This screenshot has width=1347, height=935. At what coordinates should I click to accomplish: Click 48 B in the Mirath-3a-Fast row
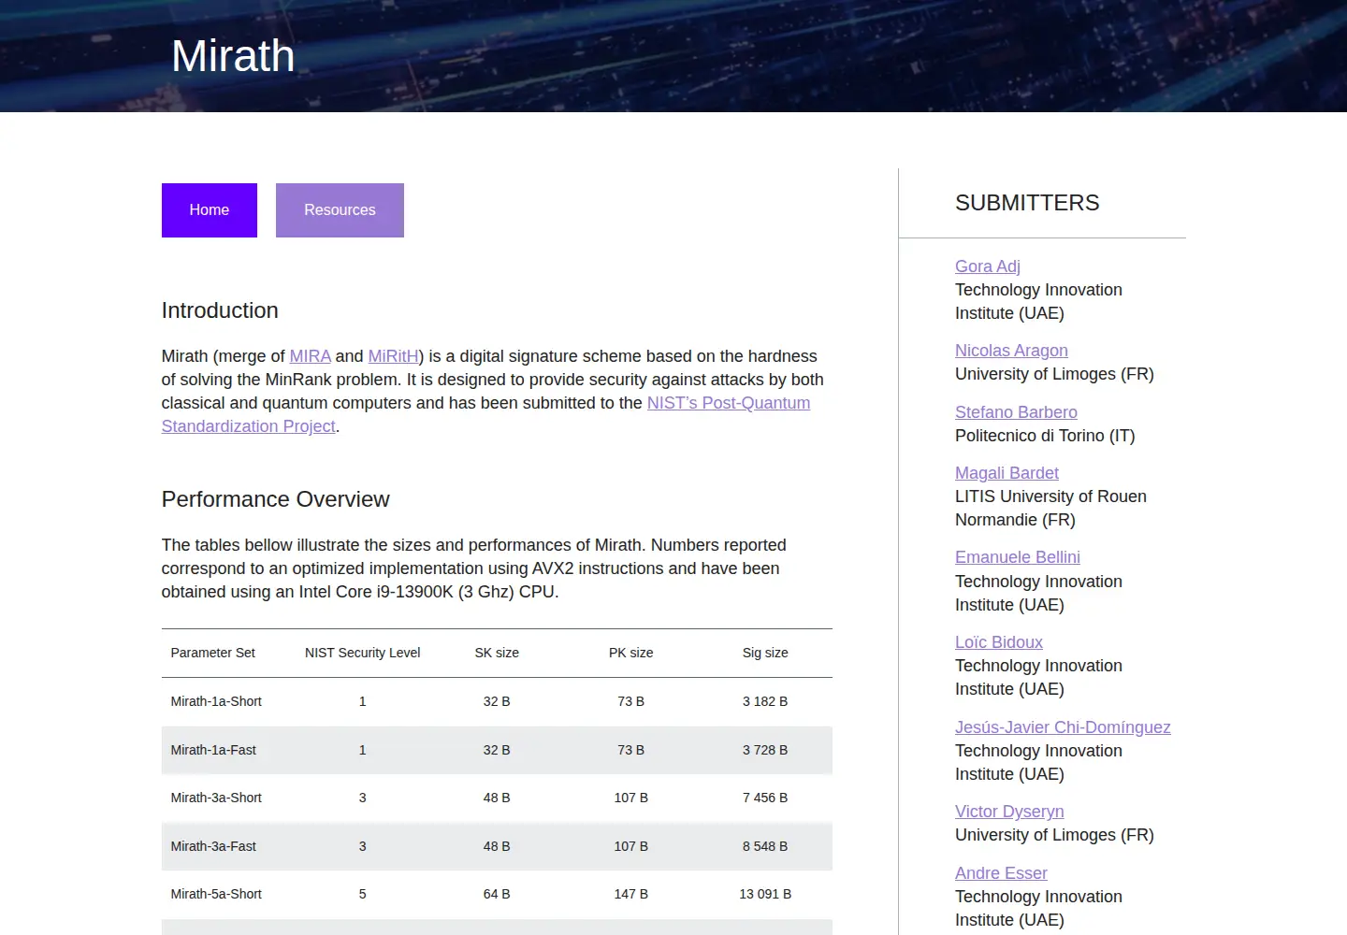[497, 846]
